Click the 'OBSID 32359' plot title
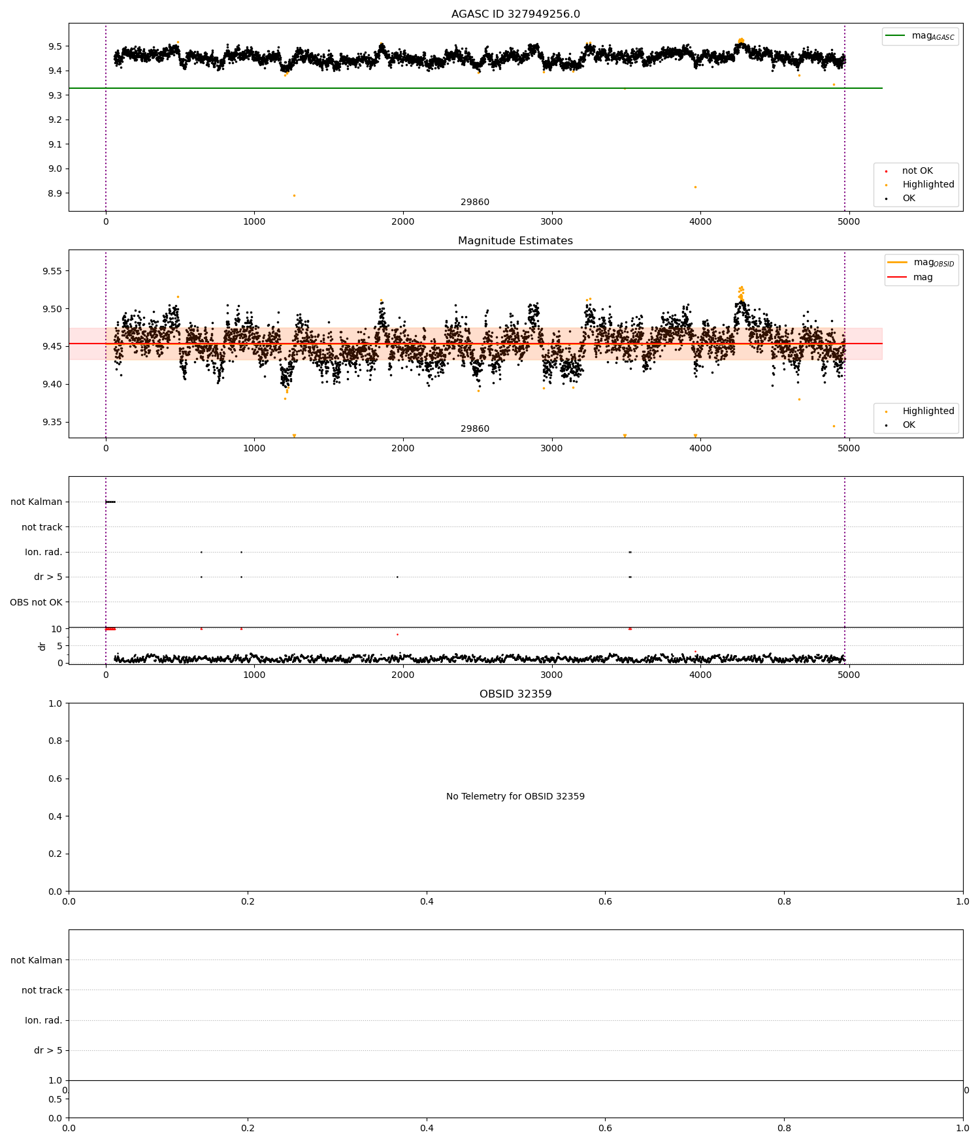 point(515,694)
